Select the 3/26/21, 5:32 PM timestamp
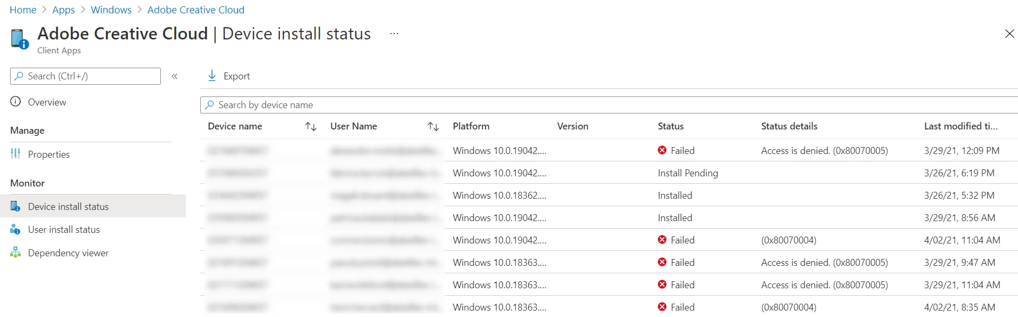Image resolution: width=1018 pixels, height=317 pixels. click(959, 196)
